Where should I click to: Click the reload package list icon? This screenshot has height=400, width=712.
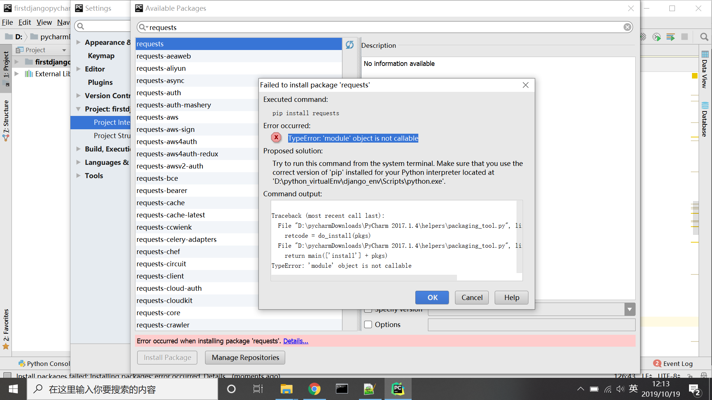click(350, 45)
